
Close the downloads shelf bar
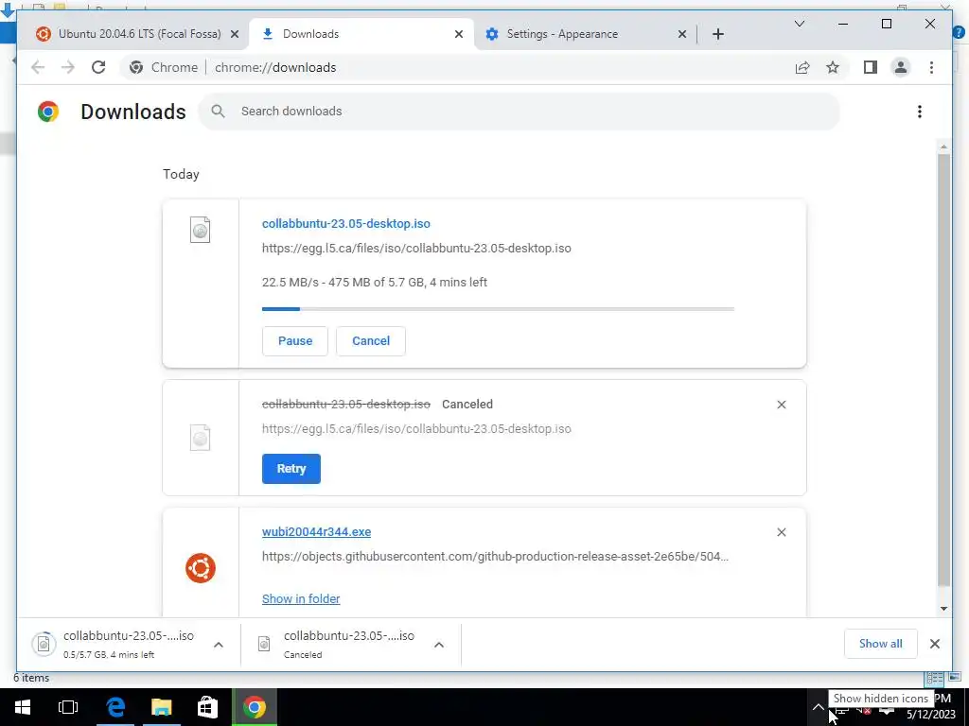pyautogui.click(x=934, y=644)
